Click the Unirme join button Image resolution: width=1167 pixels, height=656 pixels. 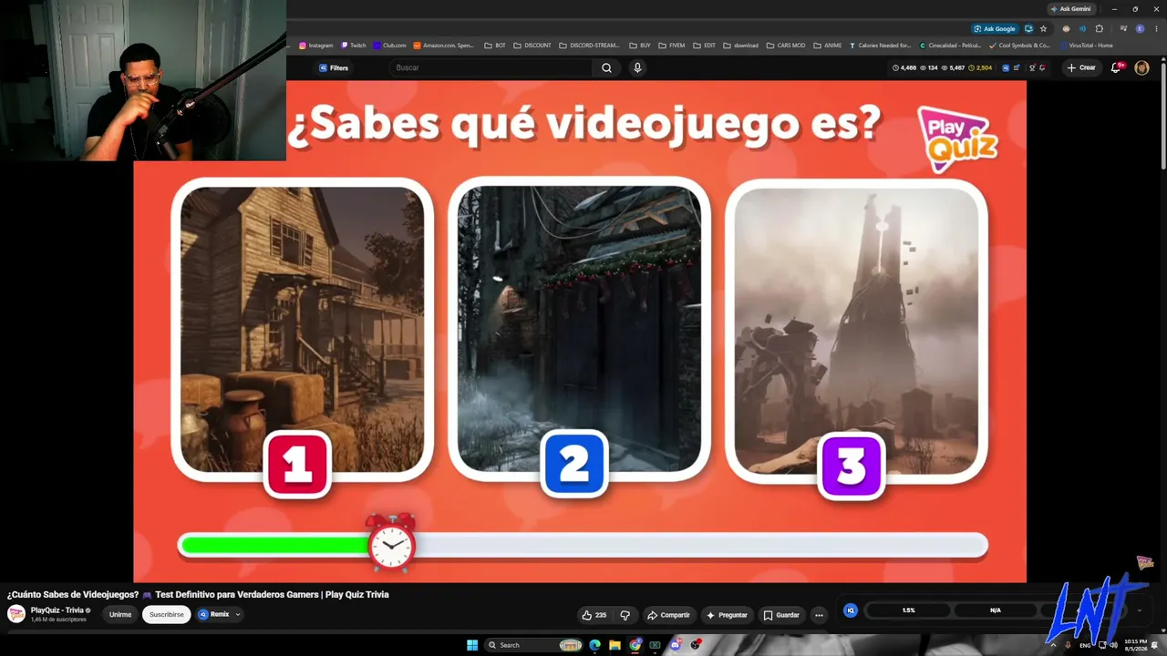pos(120,615)
